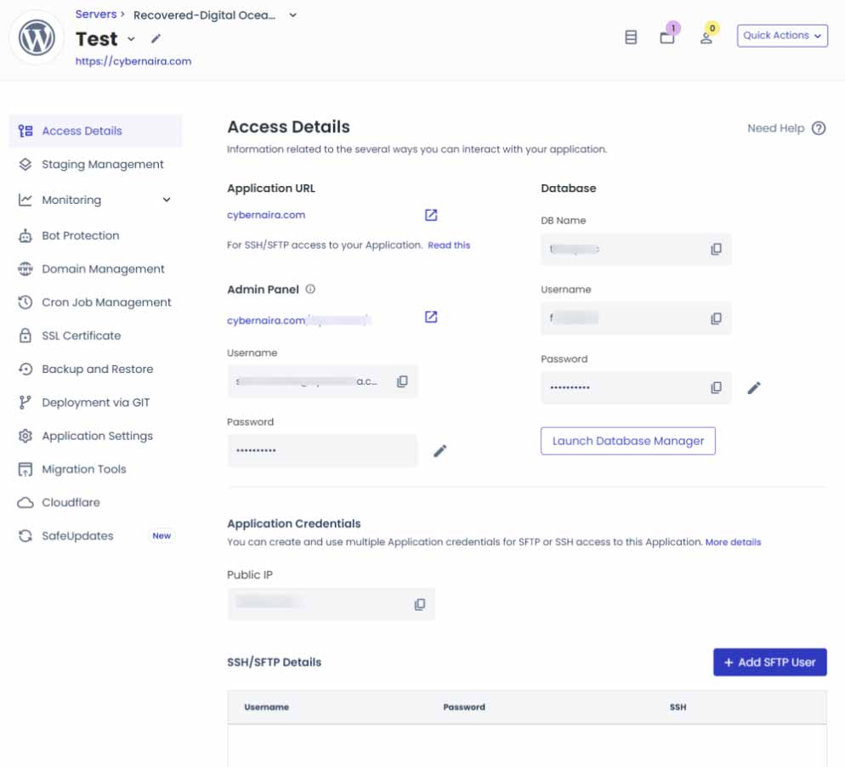Launch the Database Manager
Screen dimensions: 845x767
click(x=627, y=441)
